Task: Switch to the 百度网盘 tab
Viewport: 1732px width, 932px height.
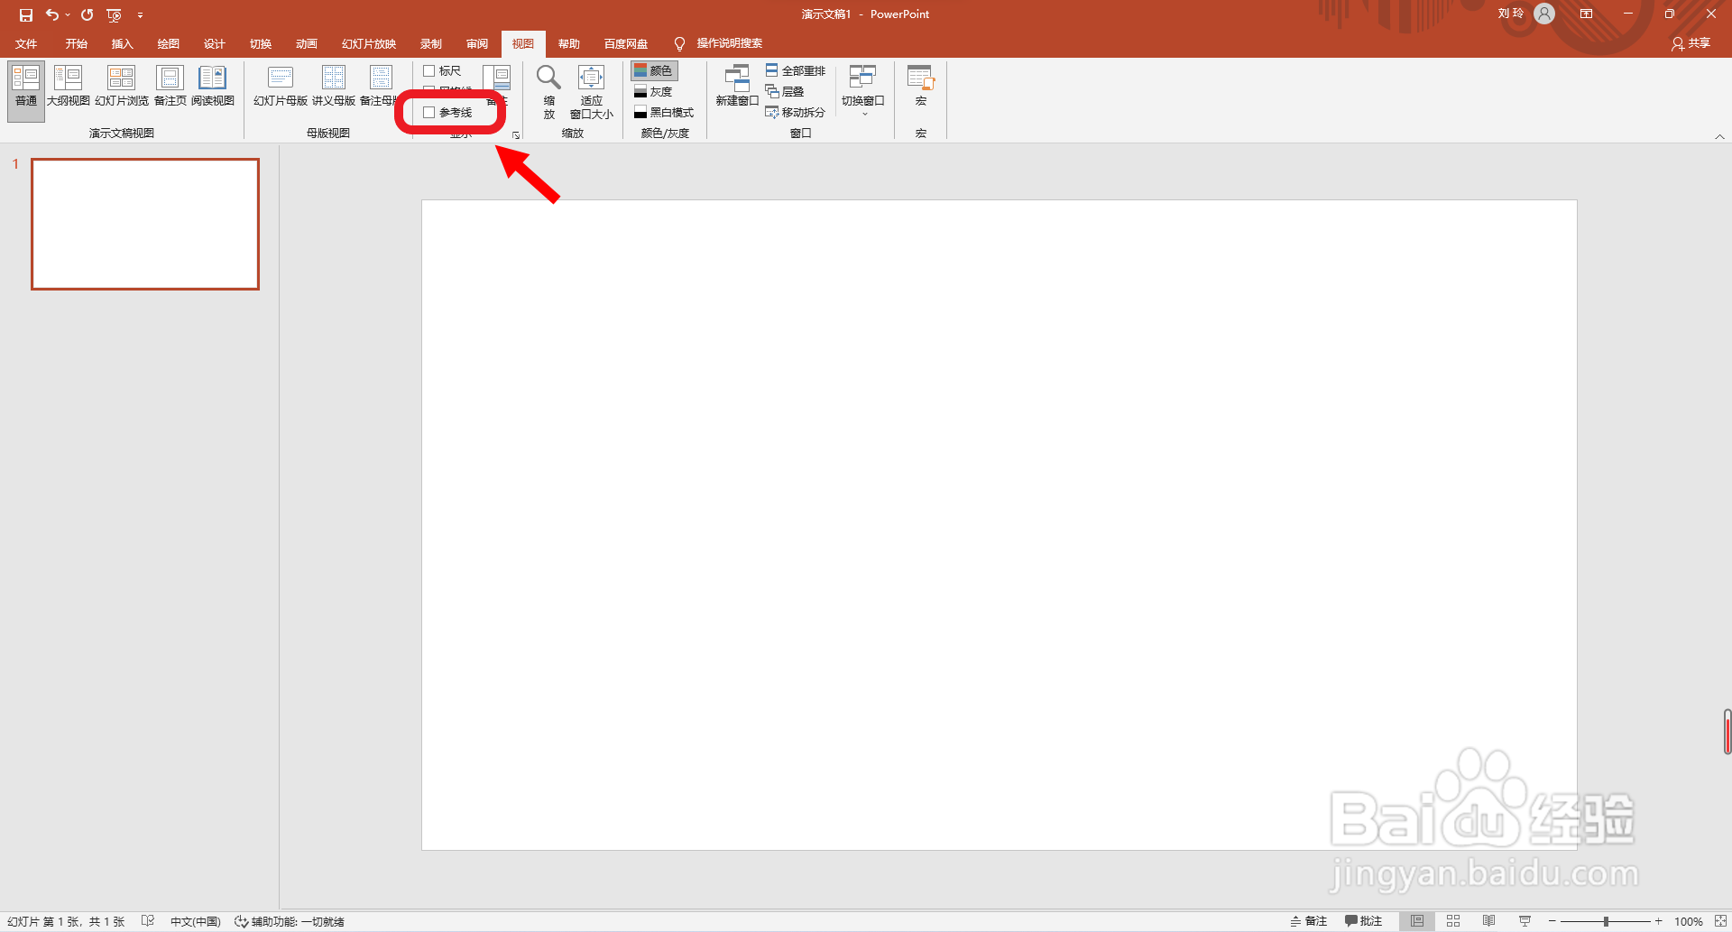Action: (626, 43)
